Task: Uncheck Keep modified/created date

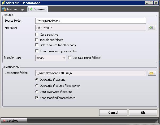Action: point(37,98)
